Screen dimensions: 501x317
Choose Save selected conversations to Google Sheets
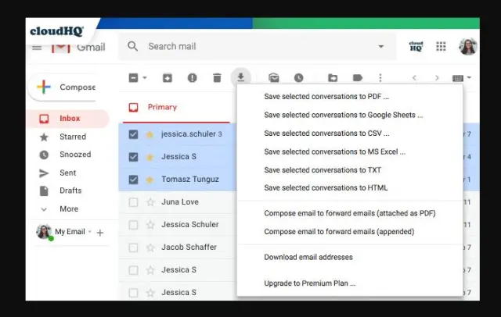[343, 115]
